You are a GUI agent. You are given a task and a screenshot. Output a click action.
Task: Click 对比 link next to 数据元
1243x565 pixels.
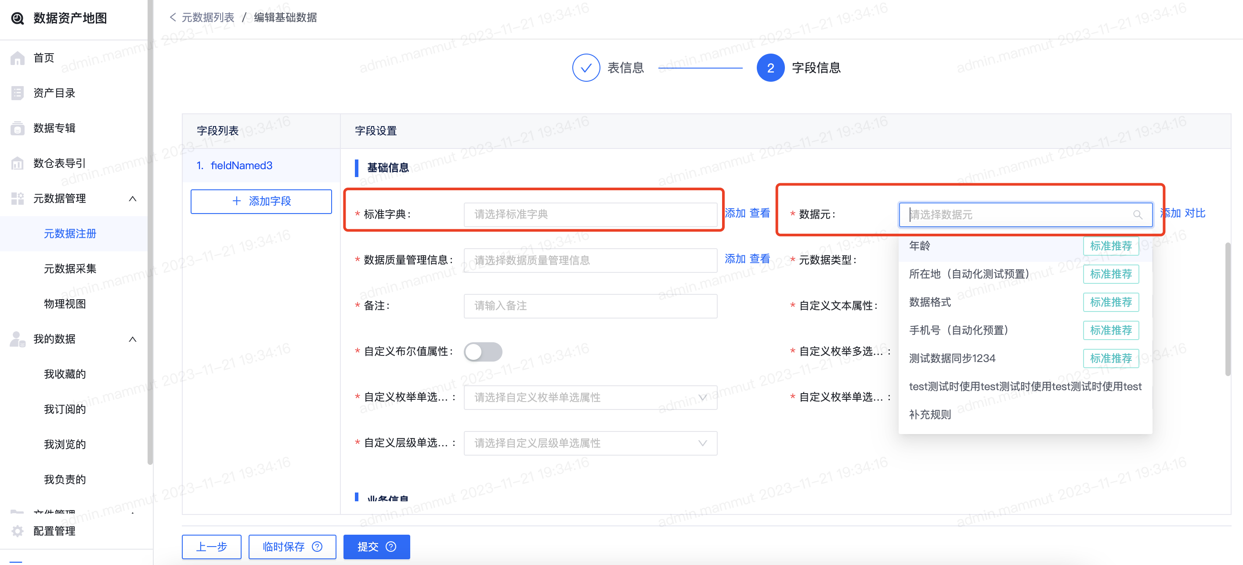click(x=1195, y=213)
